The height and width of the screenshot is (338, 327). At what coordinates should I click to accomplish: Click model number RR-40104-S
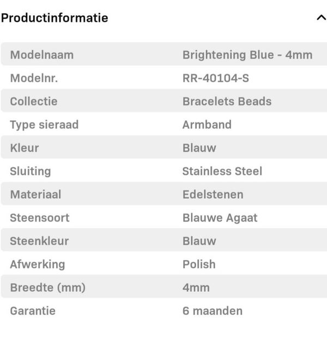(216, 78)
